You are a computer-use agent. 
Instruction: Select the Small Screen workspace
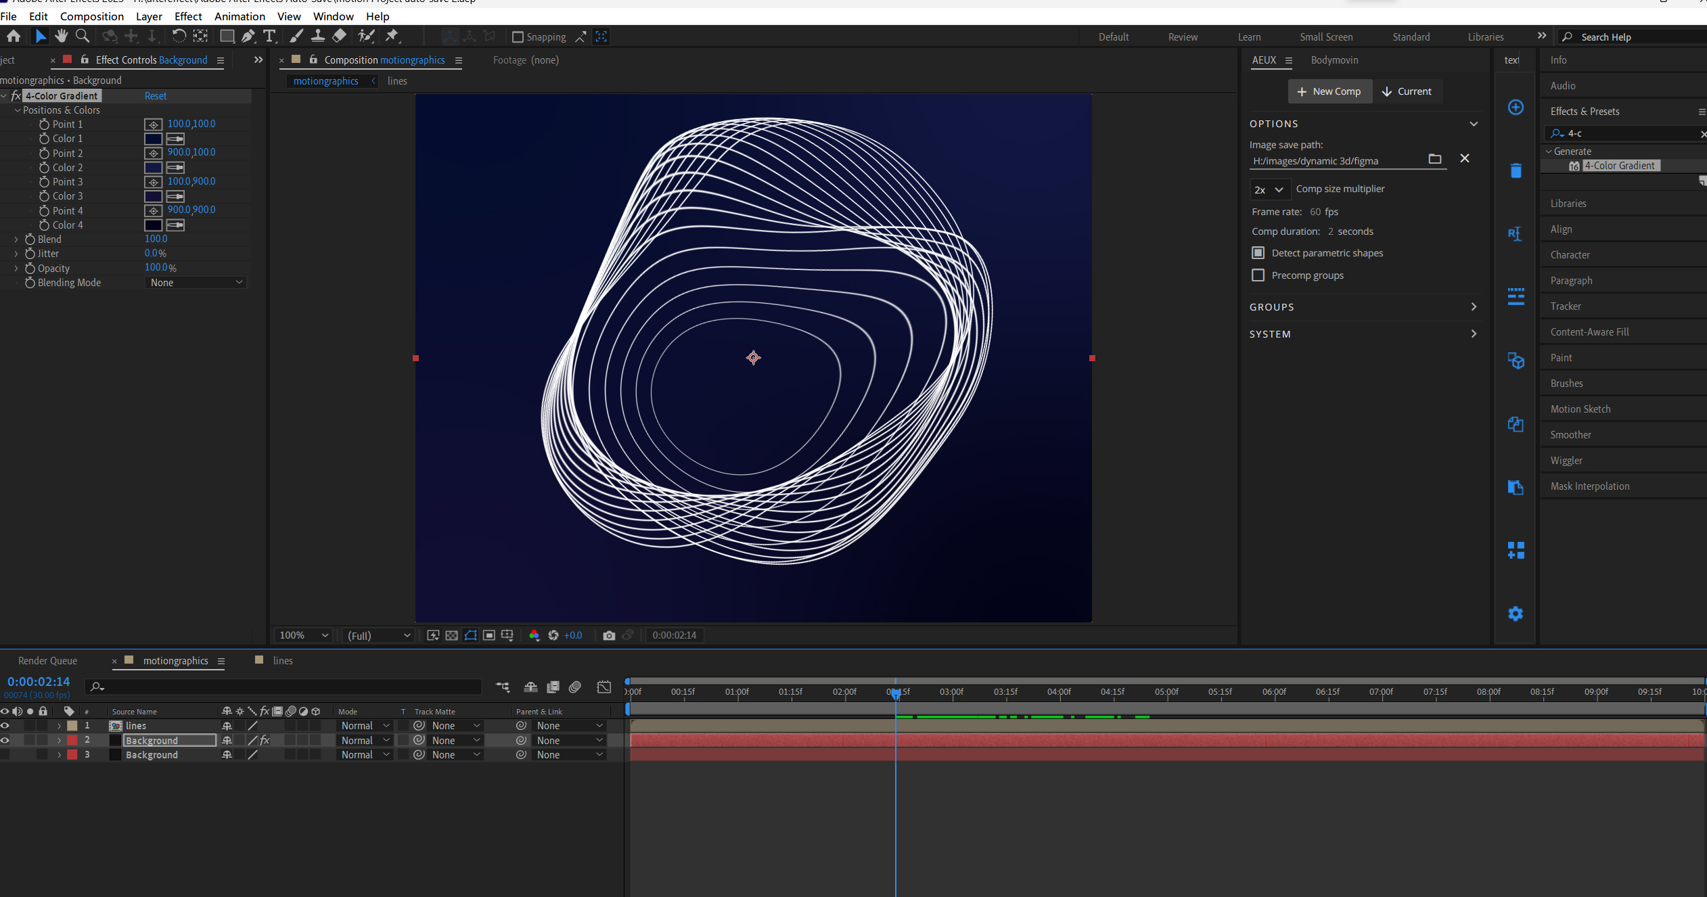pos(1326,37)
